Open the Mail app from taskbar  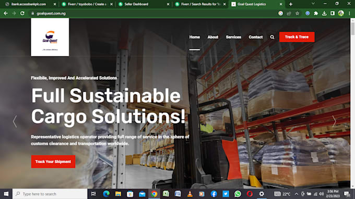[x=142, y=194]
